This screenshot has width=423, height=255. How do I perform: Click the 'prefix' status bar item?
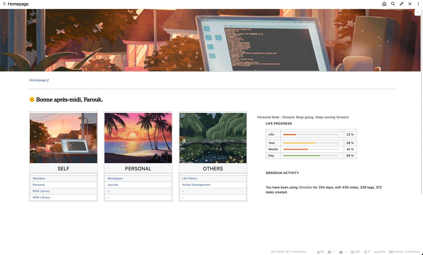point(380,252)
